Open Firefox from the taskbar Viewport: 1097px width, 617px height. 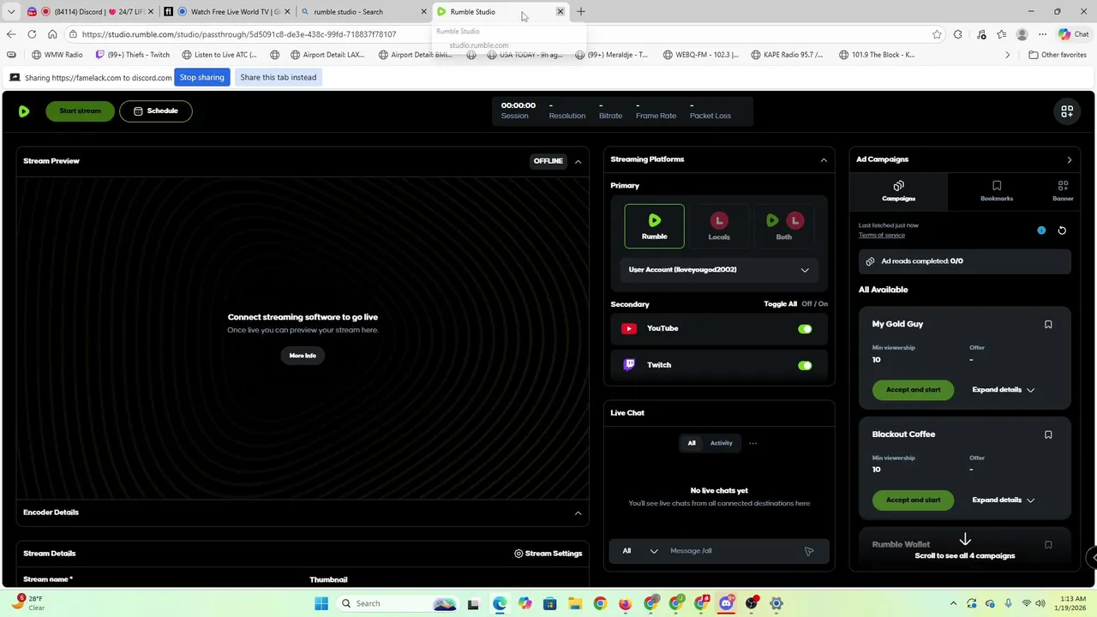click(x=625, y=603)
